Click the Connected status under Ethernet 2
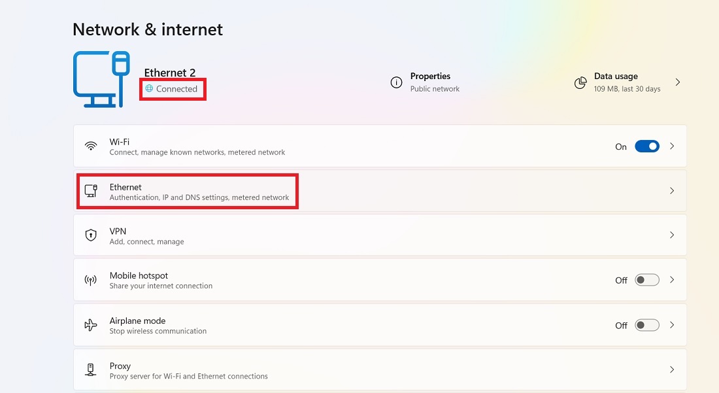Viewport: 719px width, 393px height. (173, 89)
